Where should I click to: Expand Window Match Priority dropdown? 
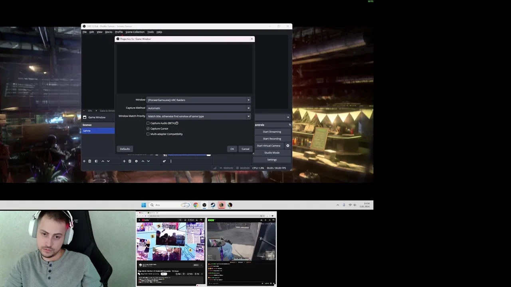pyautogui.click(x=199, y=116)
